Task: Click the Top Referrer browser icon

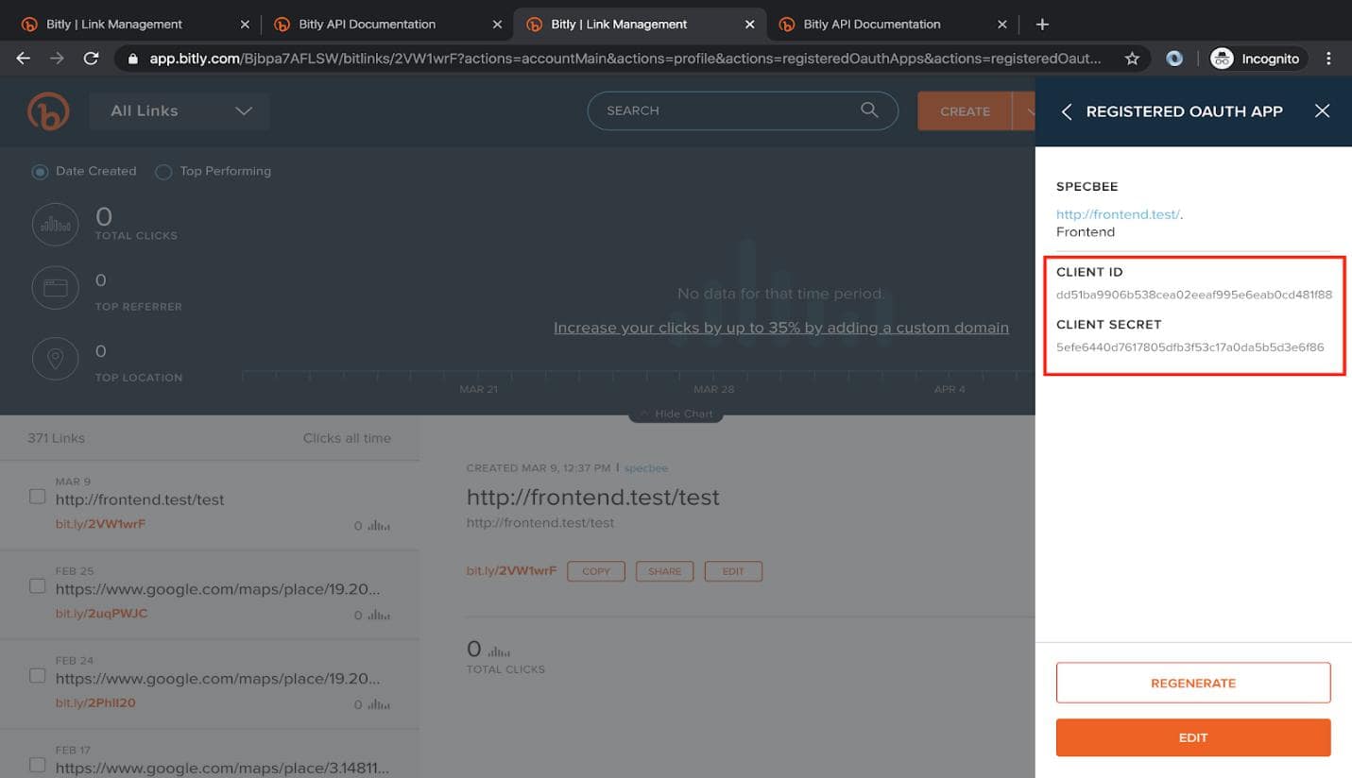Action: pyautogui.click(x=56, y=287)
